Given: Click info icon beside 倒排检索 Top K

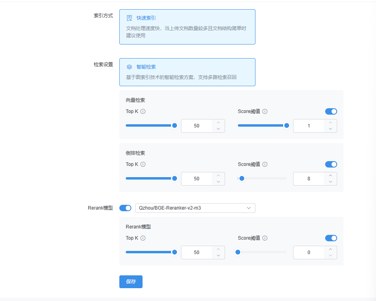Looking at the screenshot, I should 143,164.
